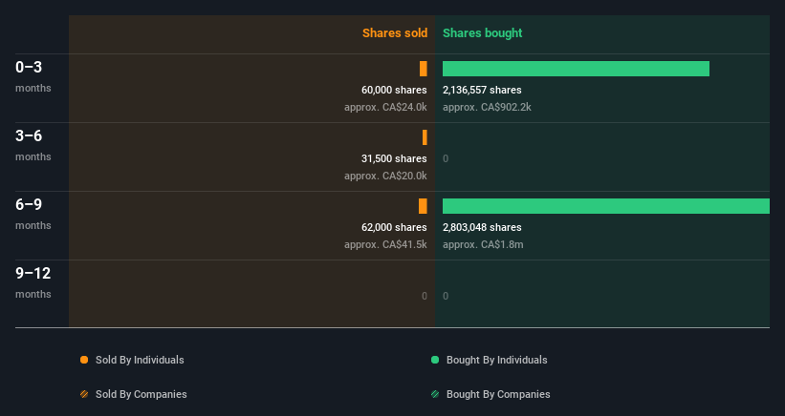Click the green bought bar for 0–3 months
785x416 pixels.
pos(576,69)
